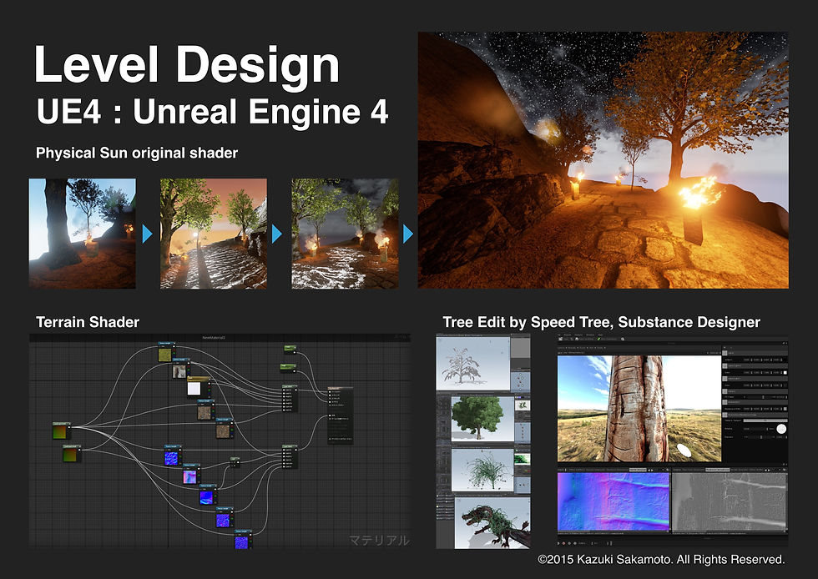Open SpeedTree viewport with bare gray tree
Screen dimensions: 818x579
472,363
